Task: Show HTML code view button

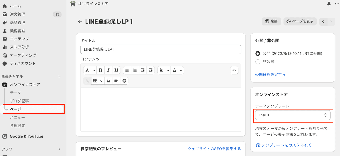Action: click(234, 70)
